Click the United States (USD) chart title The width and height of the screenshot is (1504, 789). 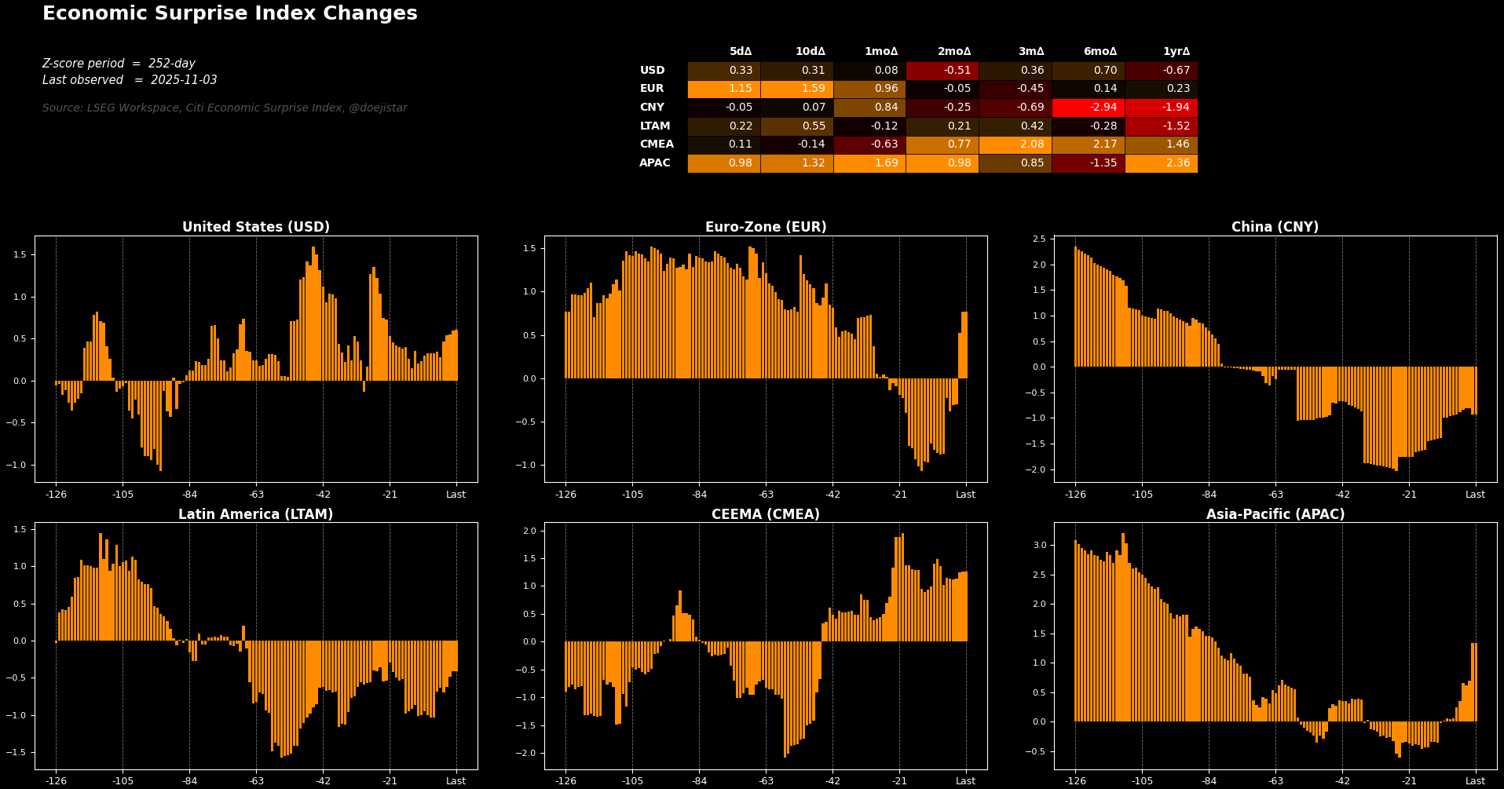[x=255, y=227]
